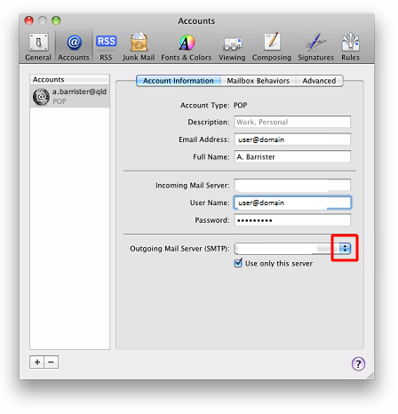The height and width of the screenshot is (414, 398).
Task: Open Viewing preferences
Action: pos(232,47)
